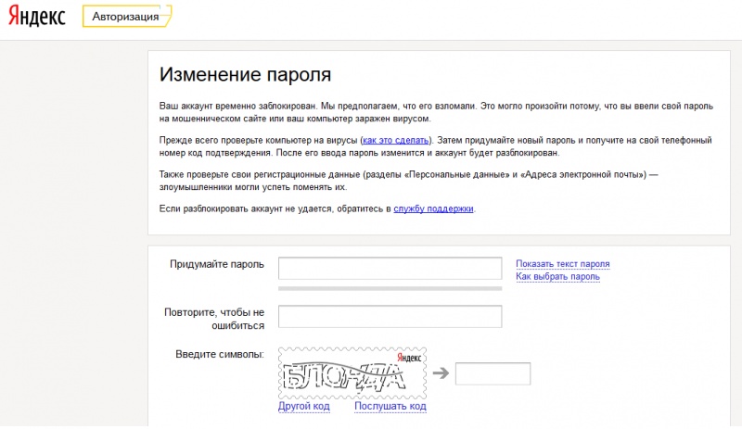Click the captcha answer input box

[x=493, y=373]
